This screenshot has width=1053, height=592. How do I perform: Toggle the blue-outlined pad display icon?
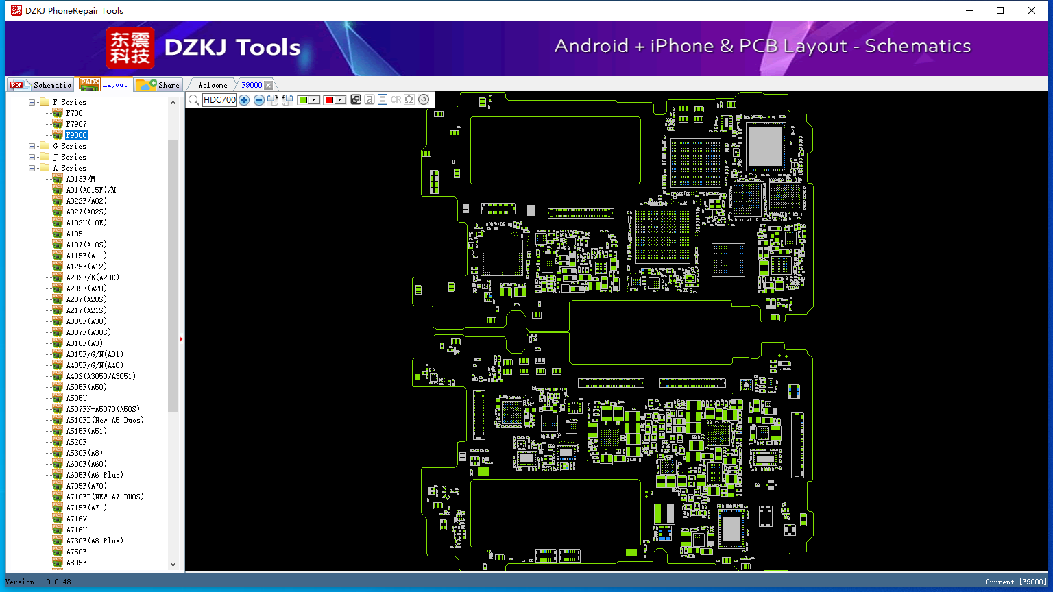tap(383, 100)
